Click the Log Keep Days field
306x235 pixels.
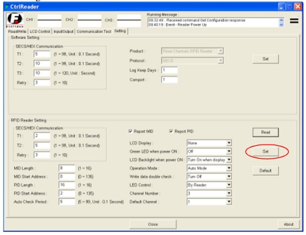pos(169,70)
